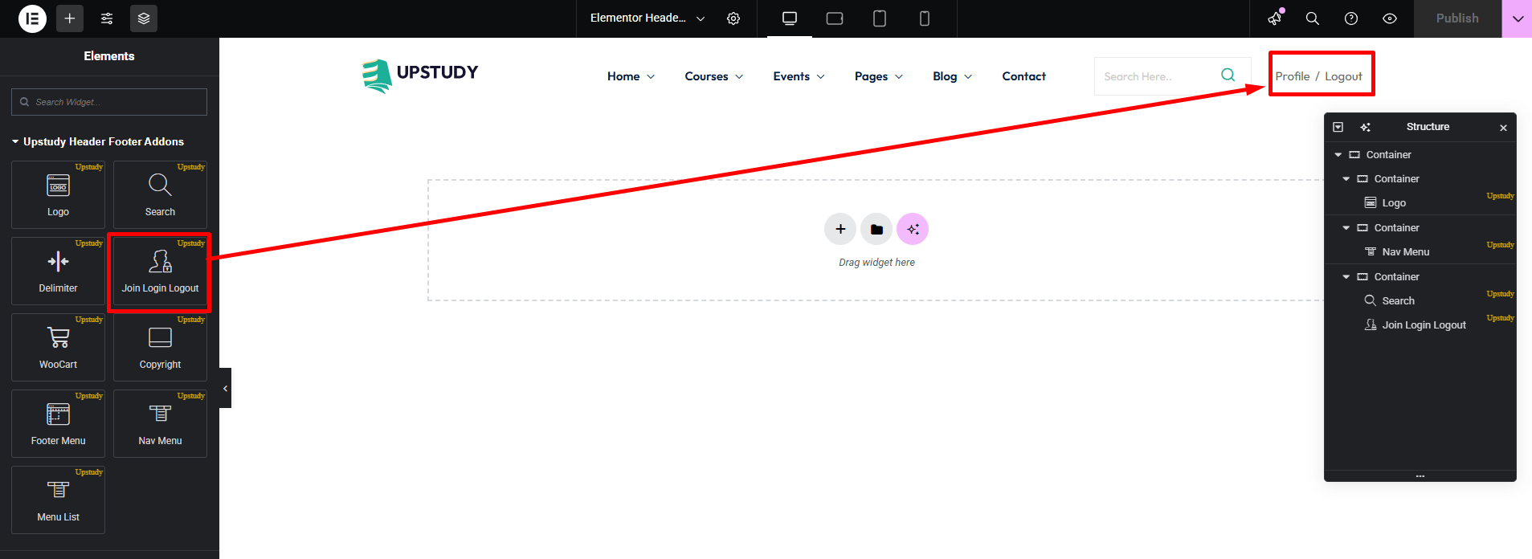Select the WooCart widget
The height and width of the screenshot is (559, 1532).
coord(59,347)
